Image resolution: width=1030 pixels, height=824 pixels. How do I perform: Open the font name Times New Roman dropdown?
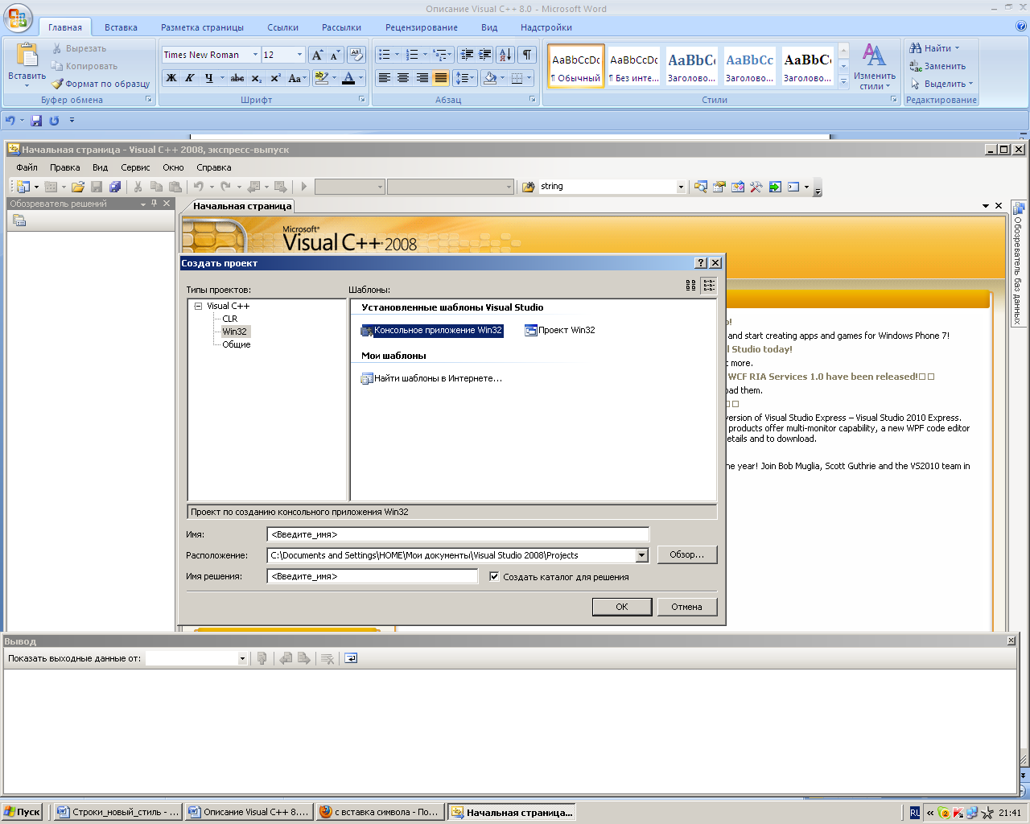(256, 55)
